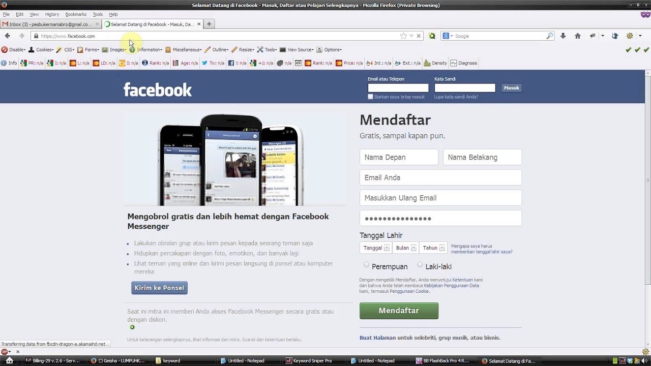Click the Private Browsing mask icon
The width and height of the screenshot is (651, 366).
pyautogui.click(x=645, y=14)
